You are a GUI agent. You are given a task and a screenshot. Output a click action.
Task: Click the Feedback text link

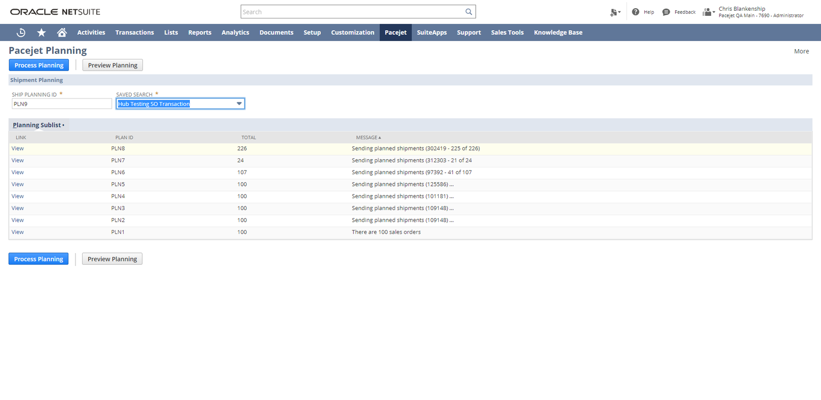click(x=685, y=12)
